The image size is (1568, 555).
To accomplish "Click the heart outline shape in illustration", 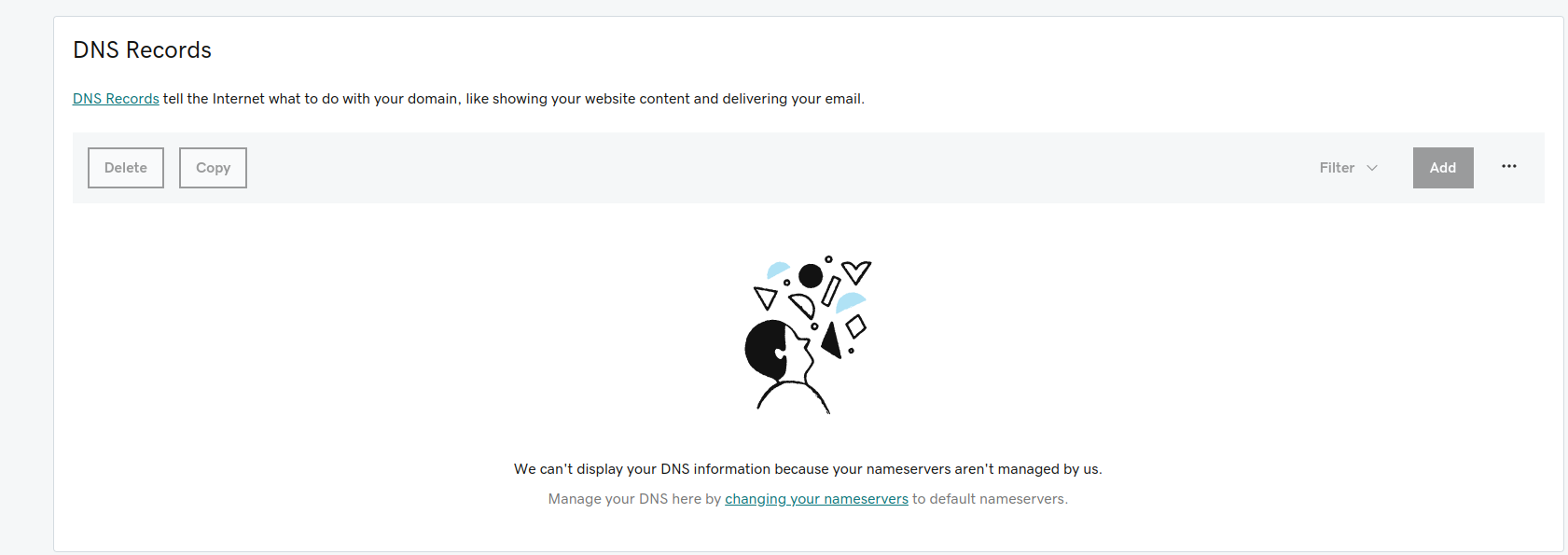I will click(x=856, y=271).
